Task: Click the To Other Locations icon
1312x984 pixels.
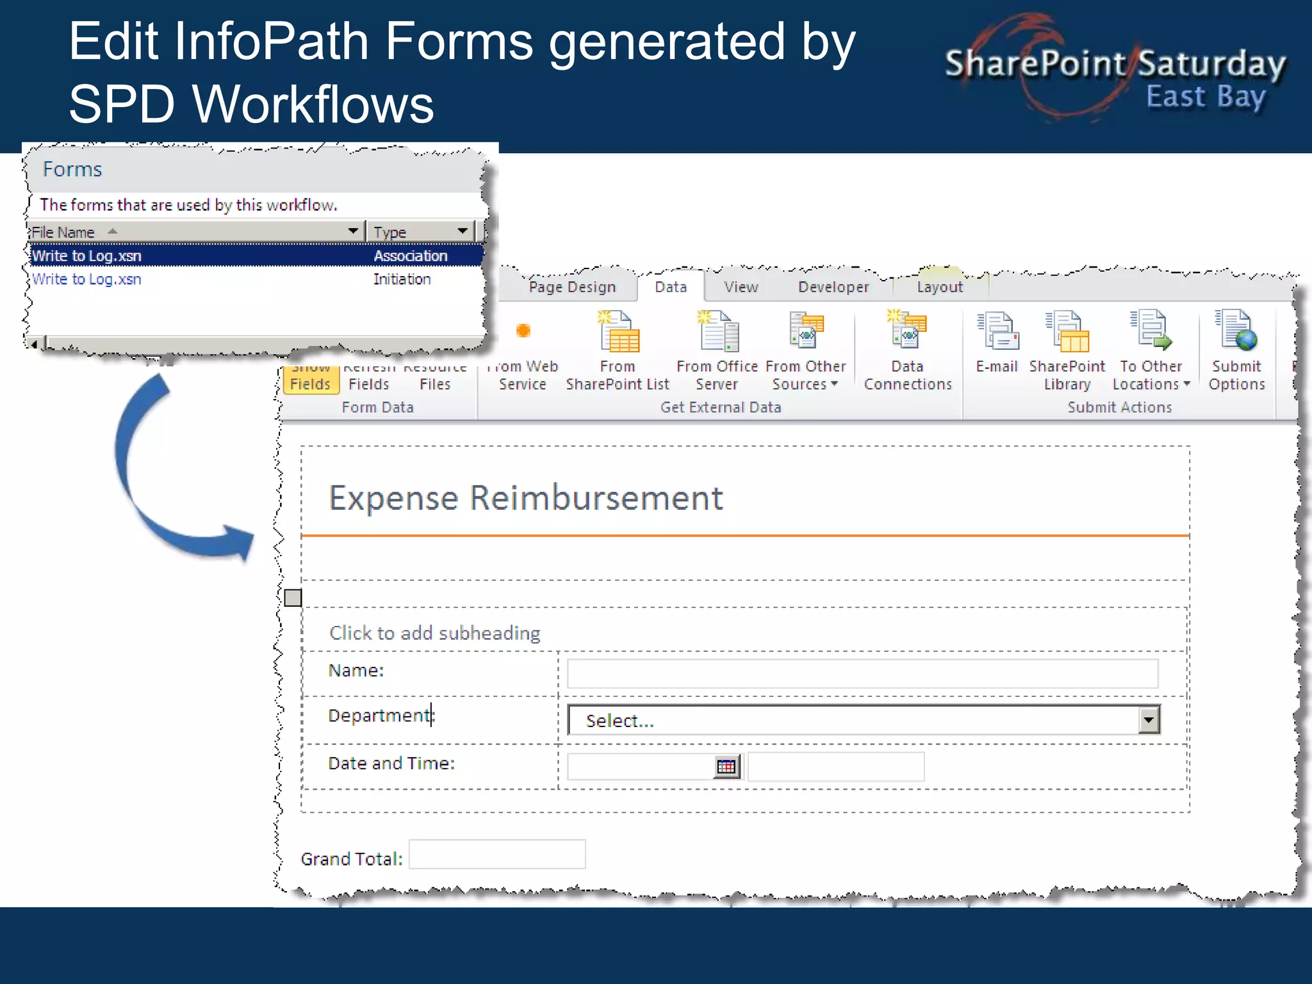Action: (x=1151, y=330)
